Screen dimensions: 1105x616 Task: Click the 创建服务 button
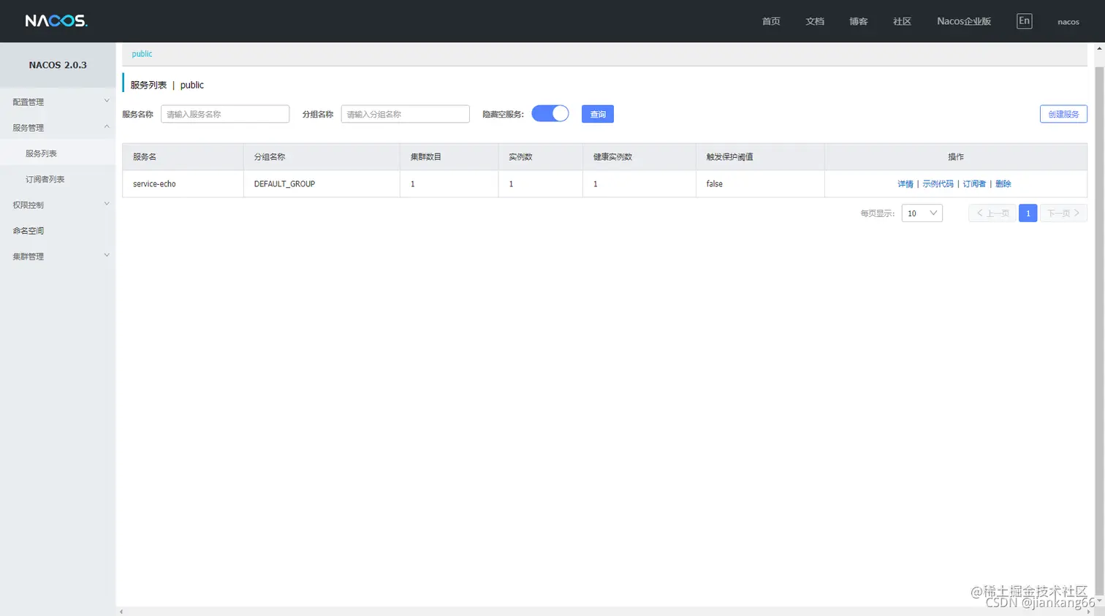click(1063, 114)
